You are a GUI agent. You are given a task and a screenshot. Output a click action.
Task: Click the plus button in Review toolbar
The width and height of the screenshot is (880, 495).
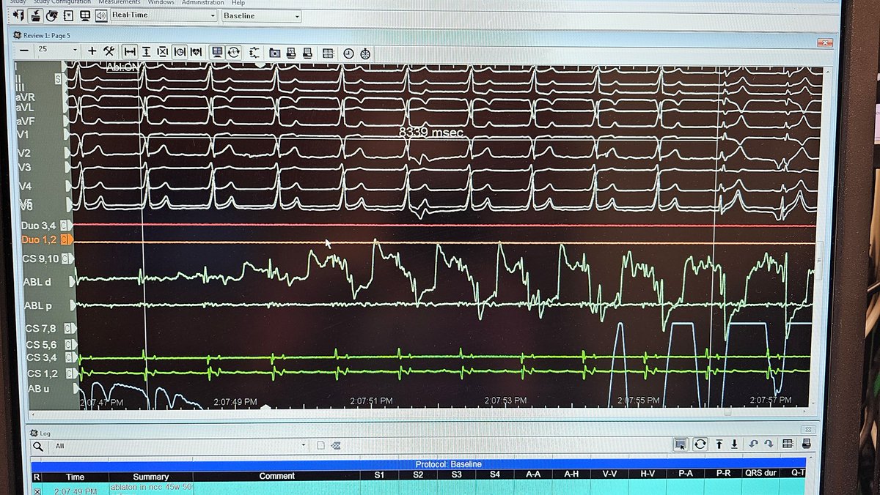(92, 51)
